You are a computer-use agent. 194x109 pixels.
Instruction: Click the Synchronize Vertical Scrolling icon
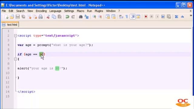pos(108,17)
